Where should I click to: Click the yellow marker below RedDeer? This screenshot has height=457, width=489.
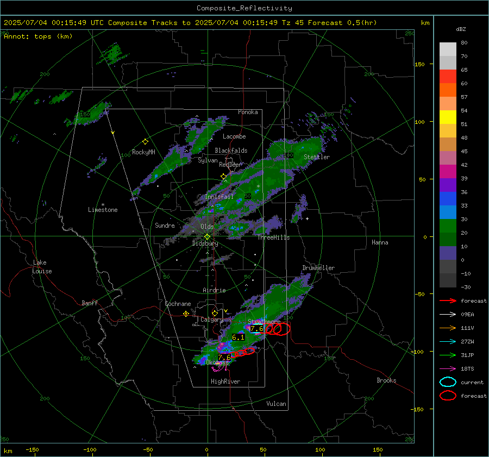pyautogui.click(x=223, y=176)
